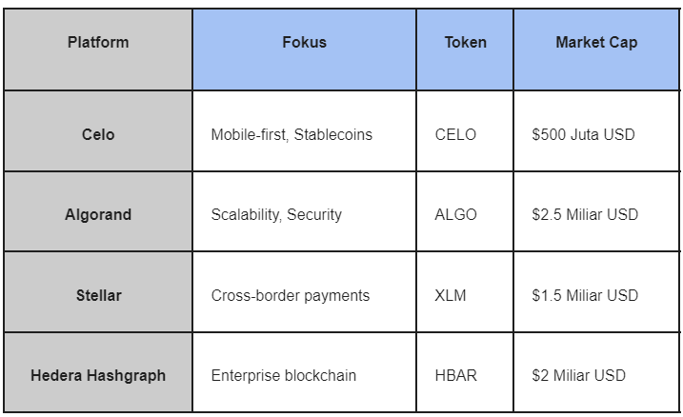Screen dimensions: 683x417
Task: Select the XLM token cell
Action: pos(465,291)
